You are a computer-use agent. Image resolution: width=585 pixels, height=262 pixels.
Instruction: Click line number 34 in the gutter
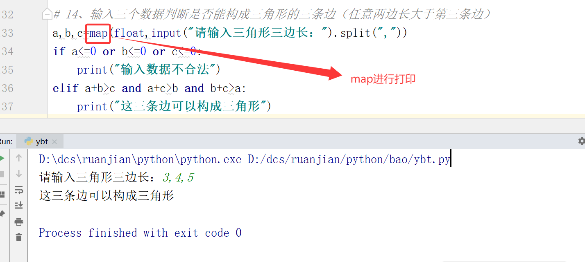pyautogui.click(x=7, y=52)
